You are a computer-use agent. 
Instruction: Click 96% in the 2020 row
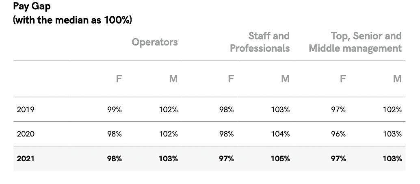tap(338, 134)
